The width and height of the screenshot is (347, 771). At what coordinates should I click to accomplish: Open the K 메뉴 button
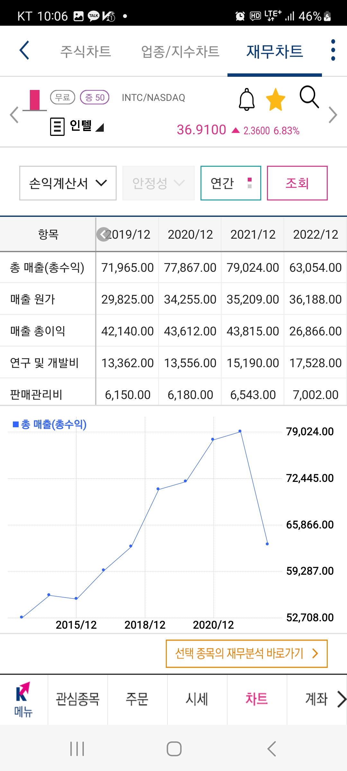point(23,700)
